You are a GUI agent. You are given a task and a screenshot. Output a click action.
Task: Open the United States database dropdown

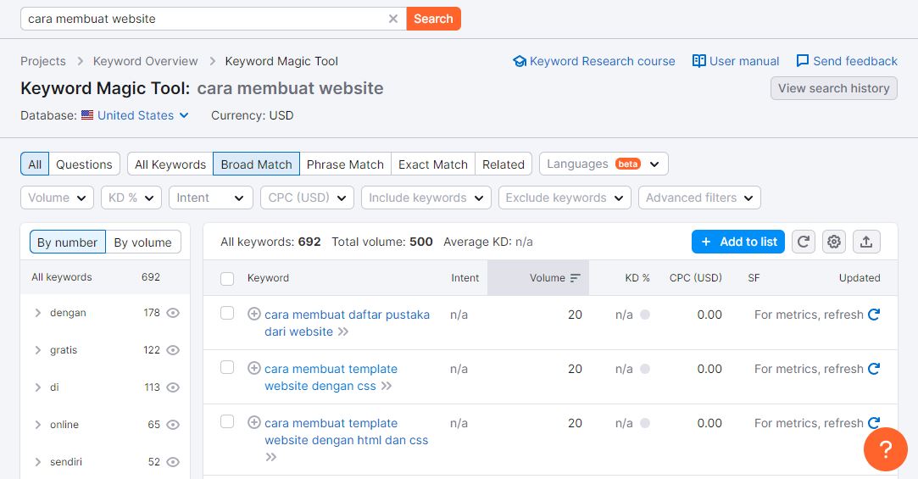(x=136, y=115)
